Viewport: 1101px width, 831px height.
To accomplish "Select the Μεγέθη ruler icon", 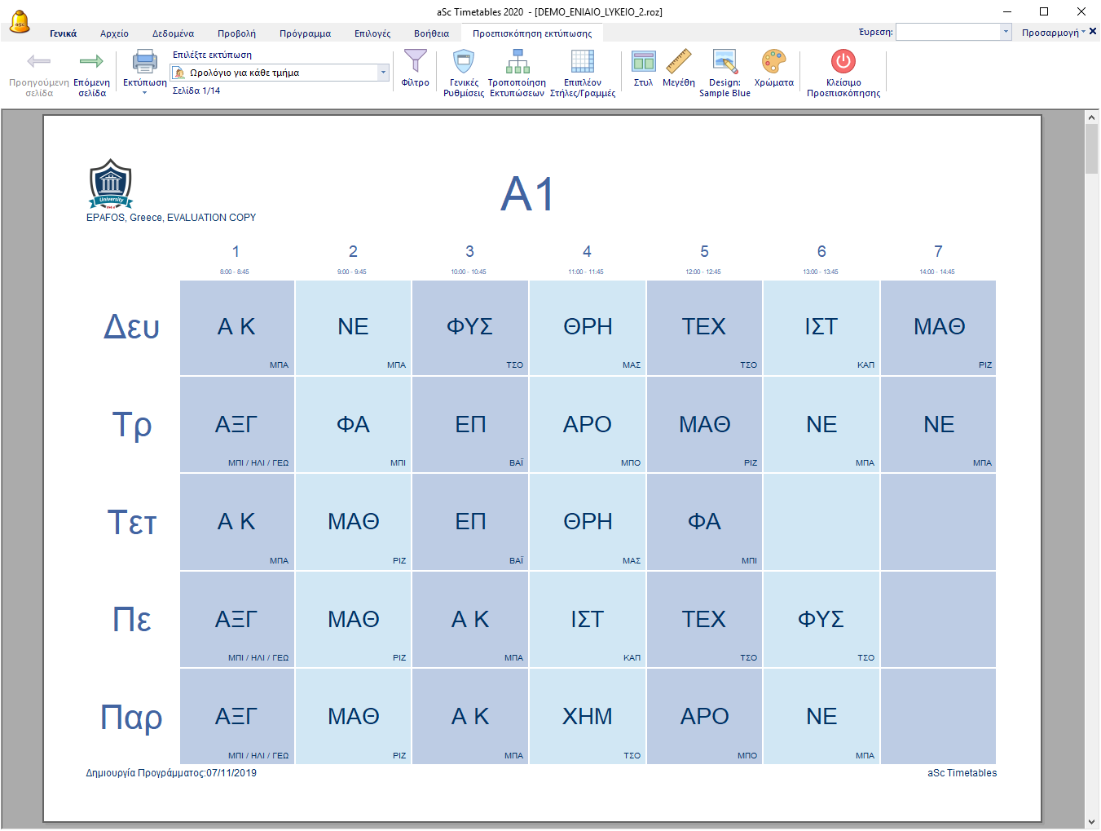I will click(678, 62).
